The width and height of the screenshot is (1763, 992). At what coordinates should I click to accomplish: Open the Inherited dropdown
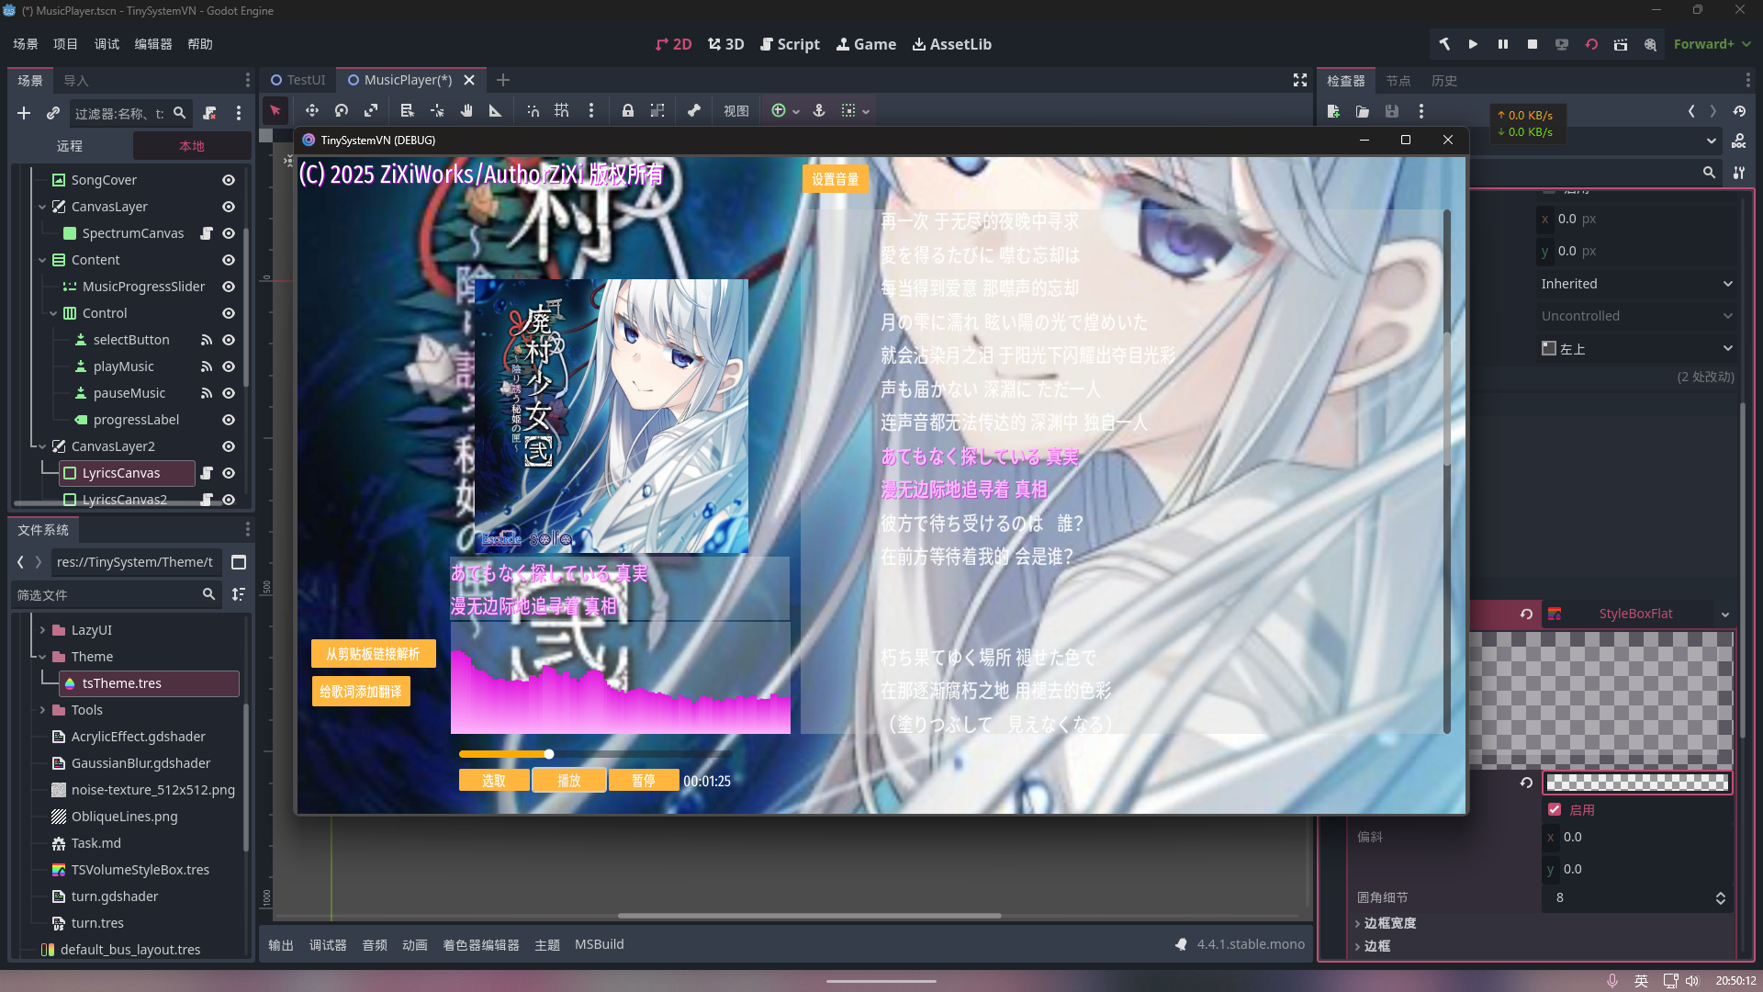pyautogui.click(x=1636, y=284)
